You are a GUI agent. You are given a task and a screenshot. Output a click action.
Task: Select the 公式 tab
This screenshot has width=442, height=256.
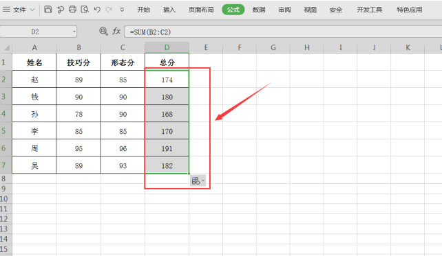233,10
